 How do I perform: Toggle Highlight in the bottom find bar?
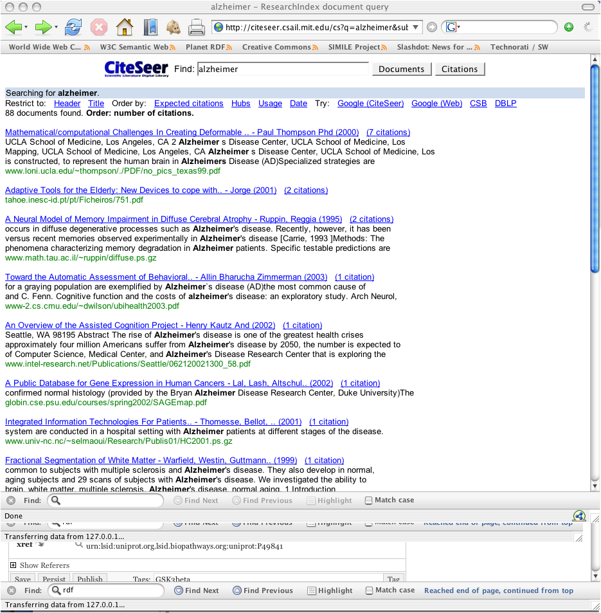[x=311, y=590]
